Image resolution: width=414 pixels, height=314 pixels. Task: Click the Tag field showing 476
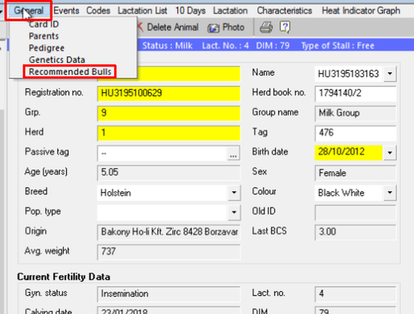(x=355, y=133)
